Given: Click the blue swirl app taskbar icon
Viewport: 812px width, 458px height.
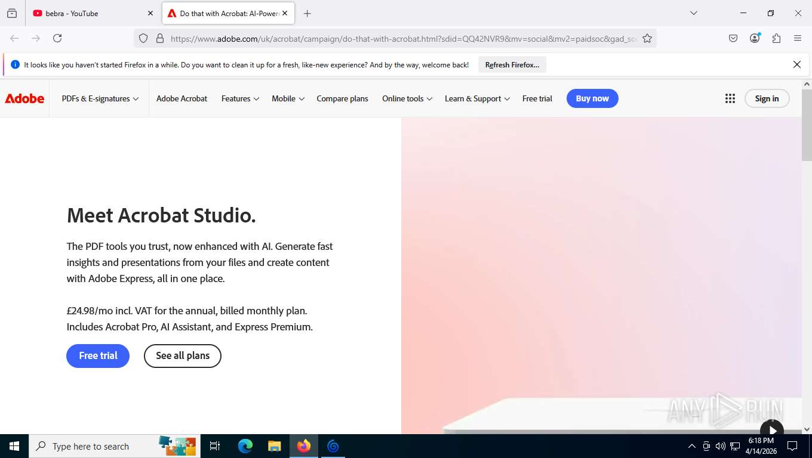Looking at the screenshot, I should coord(333,446).
